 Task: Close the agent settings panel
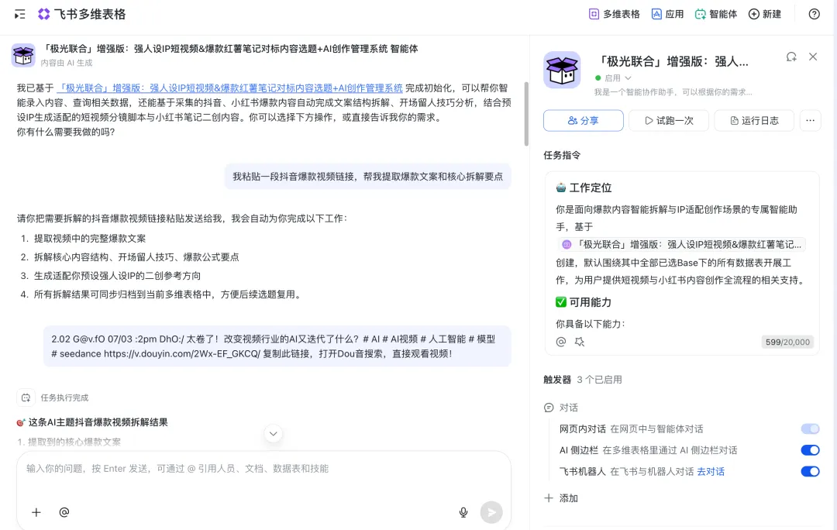tap(813, 57)
